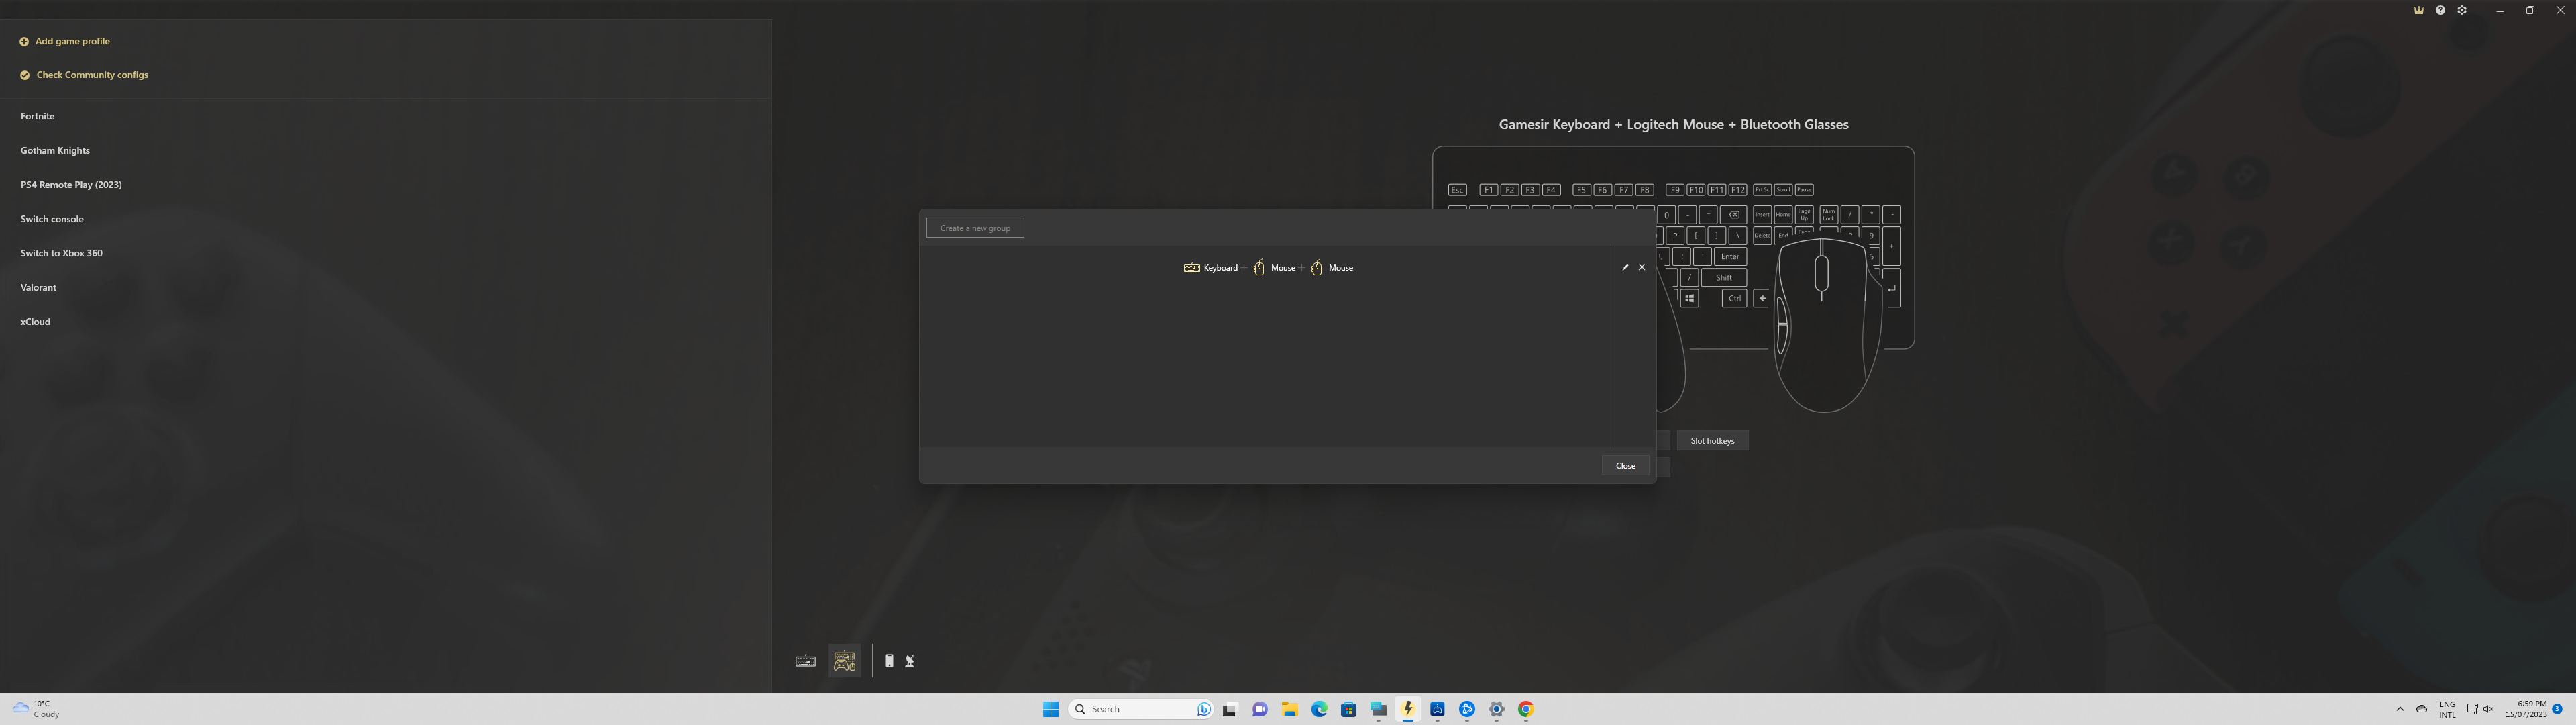Open the Windows Start menu
The image size is (2576, 725).
(x=1051, y=709)
